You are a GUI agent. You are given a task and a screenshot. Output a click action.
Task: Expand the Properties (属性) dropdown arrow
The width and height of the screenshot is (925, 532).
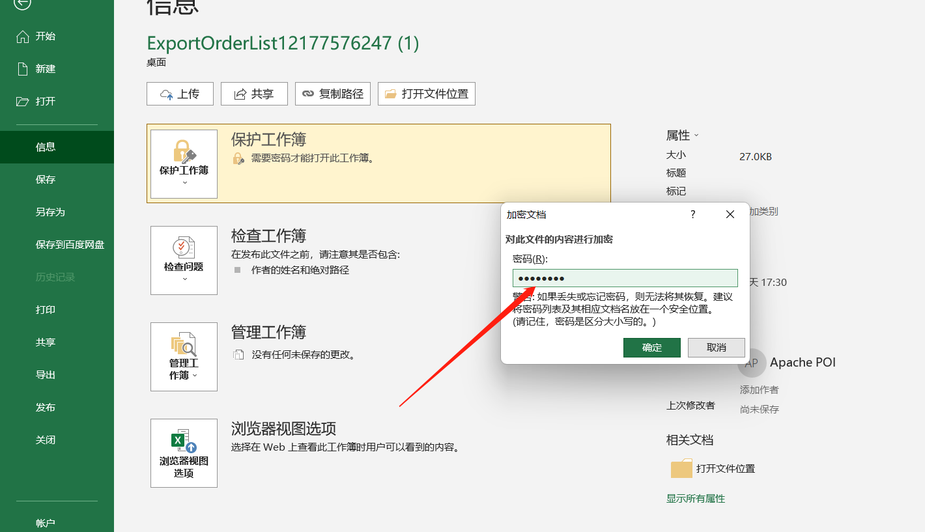(696, 135)
